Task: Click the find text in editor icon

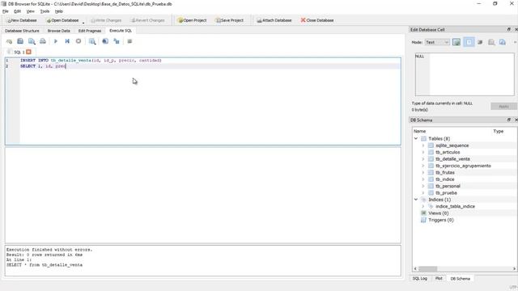Action: point(105,41)
